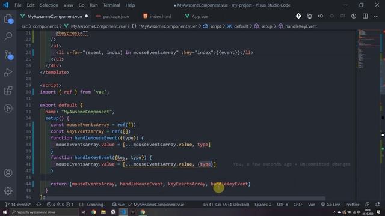Expand the script breadcrumb
The height and width of the screenshot is (216, 385).
click(x=212, y=26)
